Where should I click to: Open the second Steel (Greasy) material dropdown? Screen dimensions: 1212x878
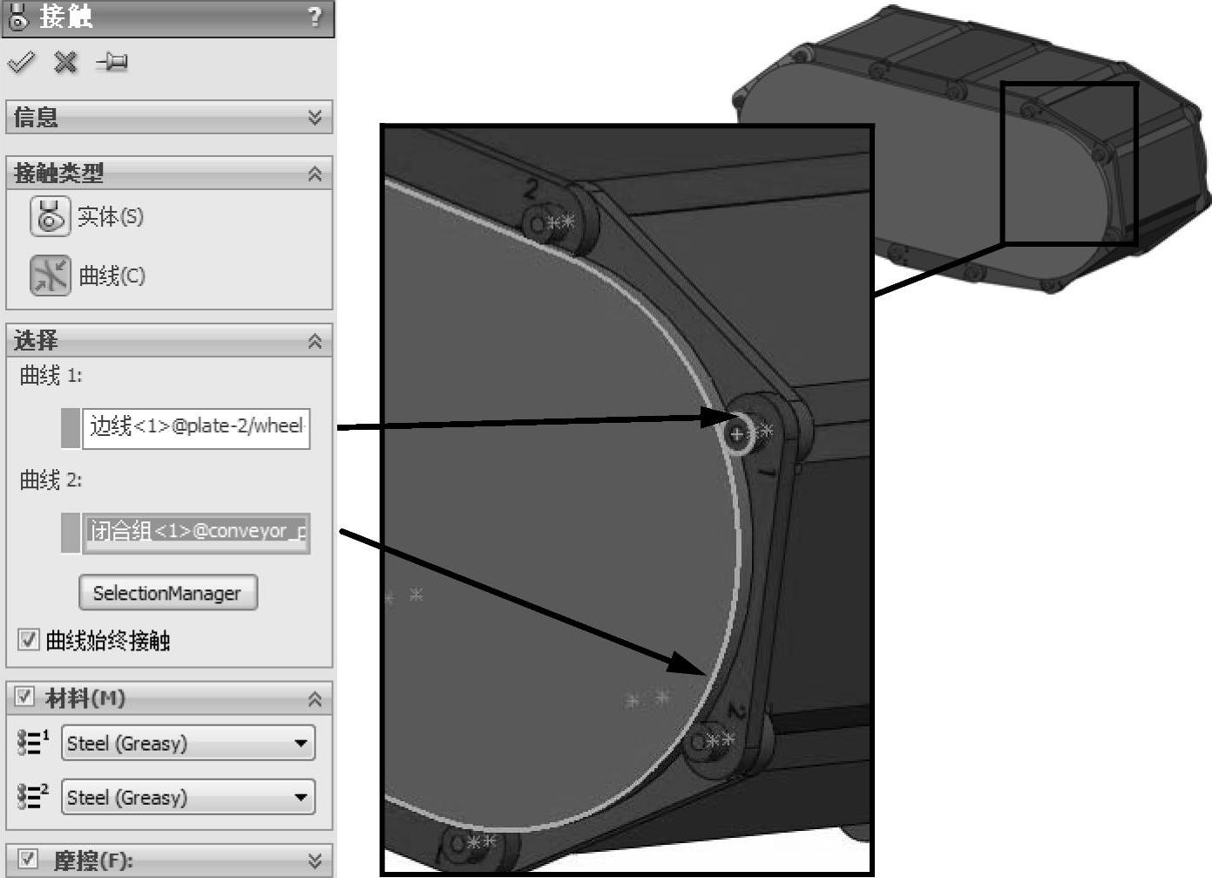click(x=188, y=797)
